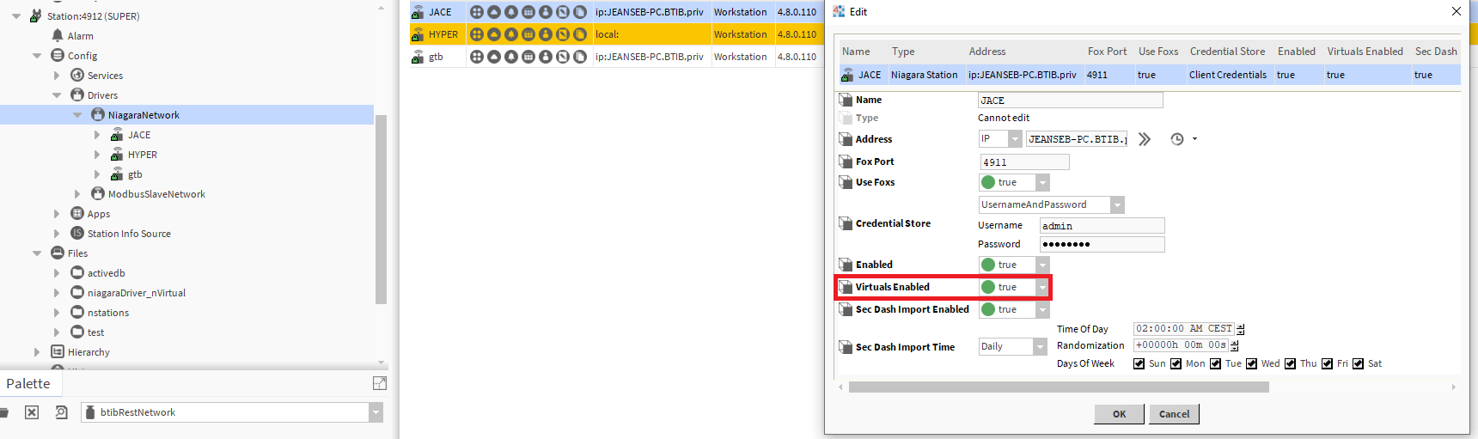
Task: Click the Fox Port input field
Action: click(x=1024, y=162)
